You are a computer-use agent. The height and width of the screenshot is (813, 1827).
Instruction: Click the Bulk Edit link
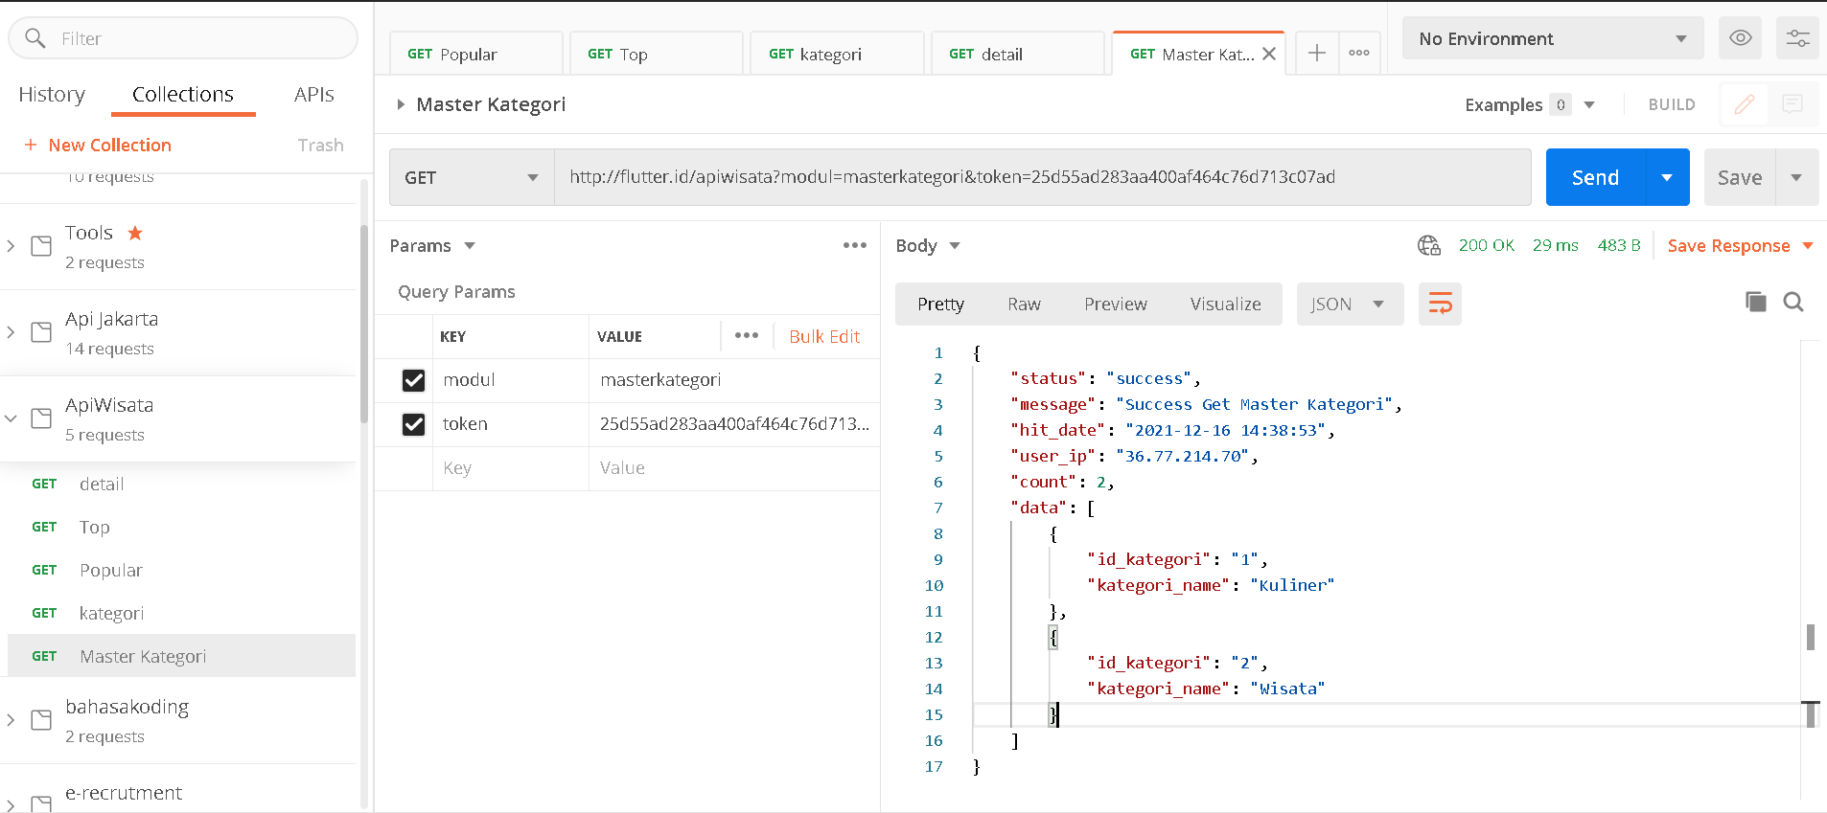click(824, 336)
